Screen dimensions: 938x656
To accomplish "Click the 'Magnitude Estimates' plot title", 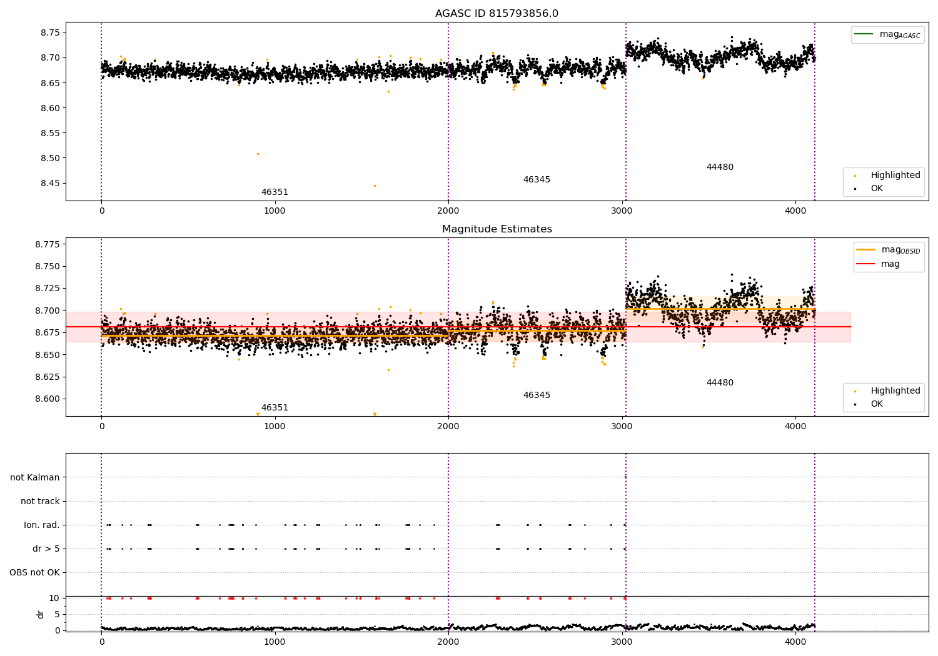I will tap(497, 229).
